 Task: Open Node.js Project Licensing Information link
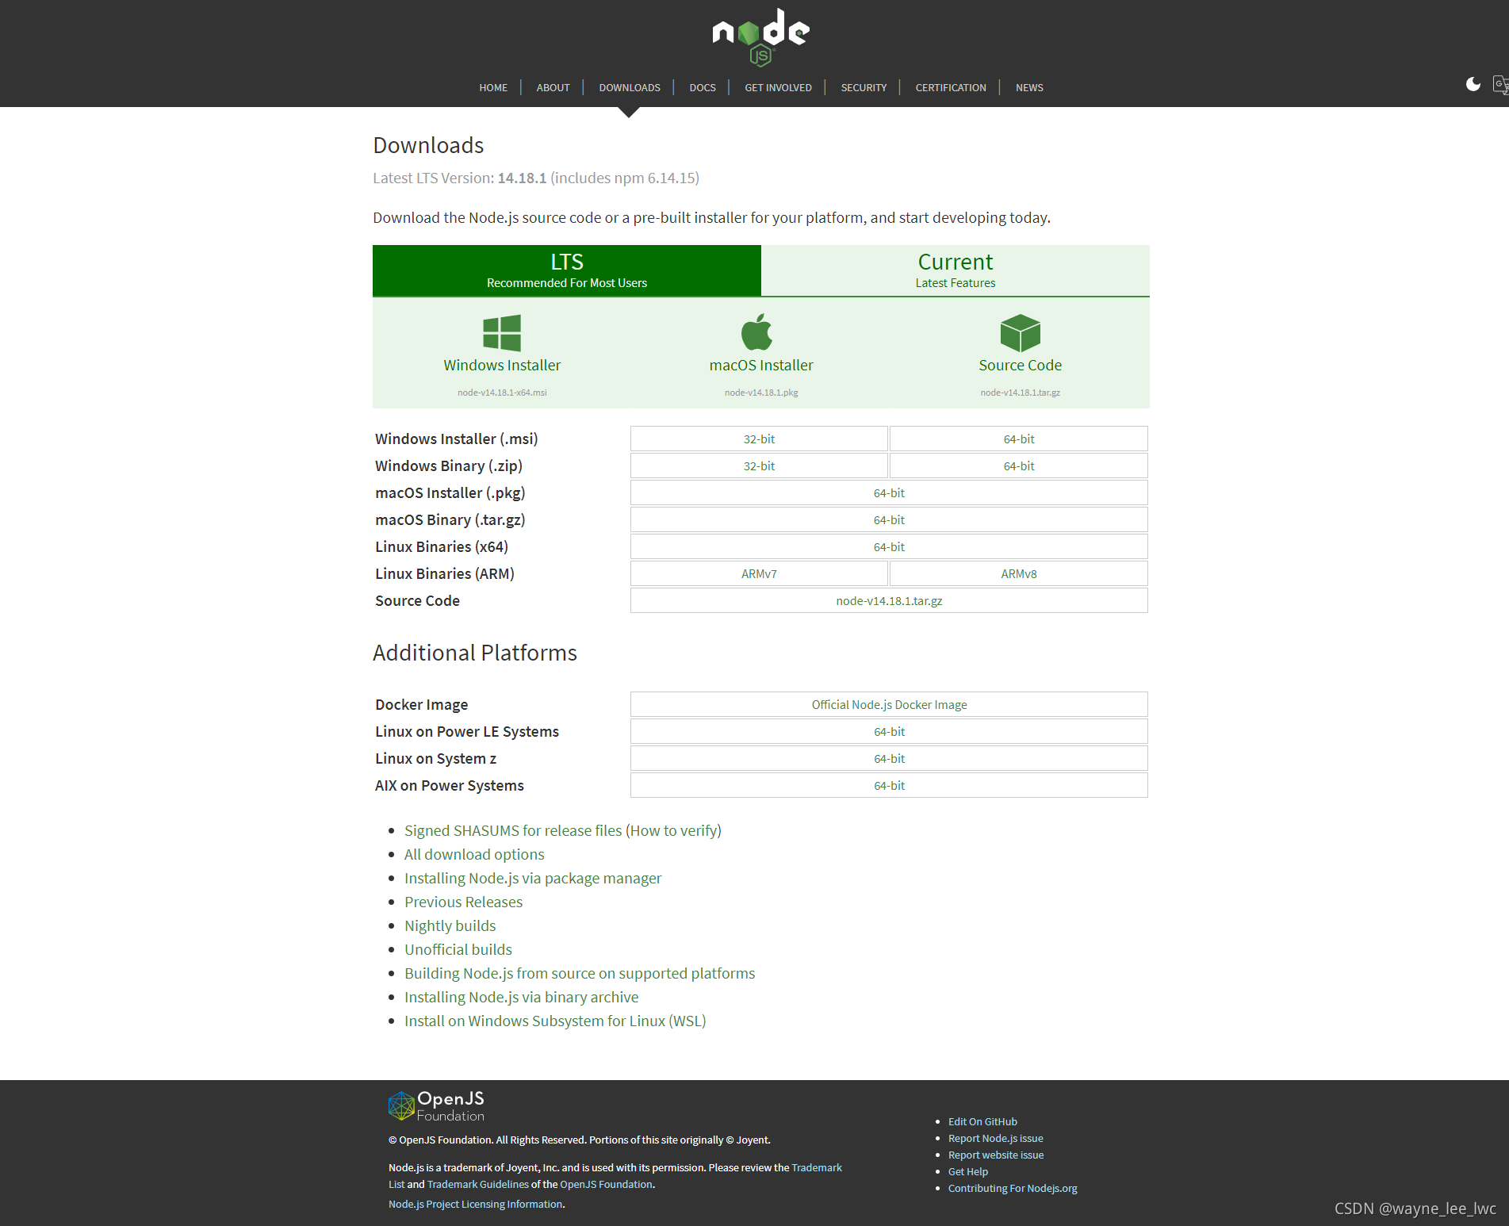[x=475, y=1204]
